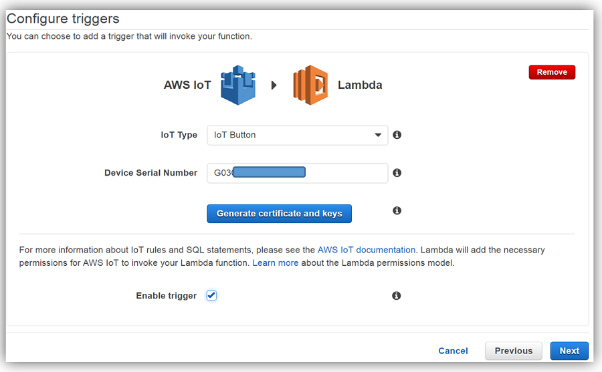602x372 pixels.
Task: Go back with the Previous button
Action: 514,351
